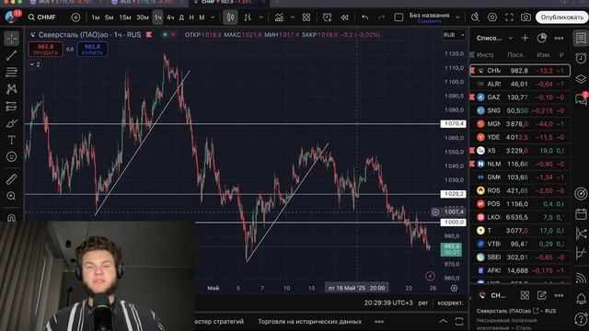Viewport: 589px width, 331px height.
Task: Select GAZ row in watchlist
Action: (x=520, y=97)
